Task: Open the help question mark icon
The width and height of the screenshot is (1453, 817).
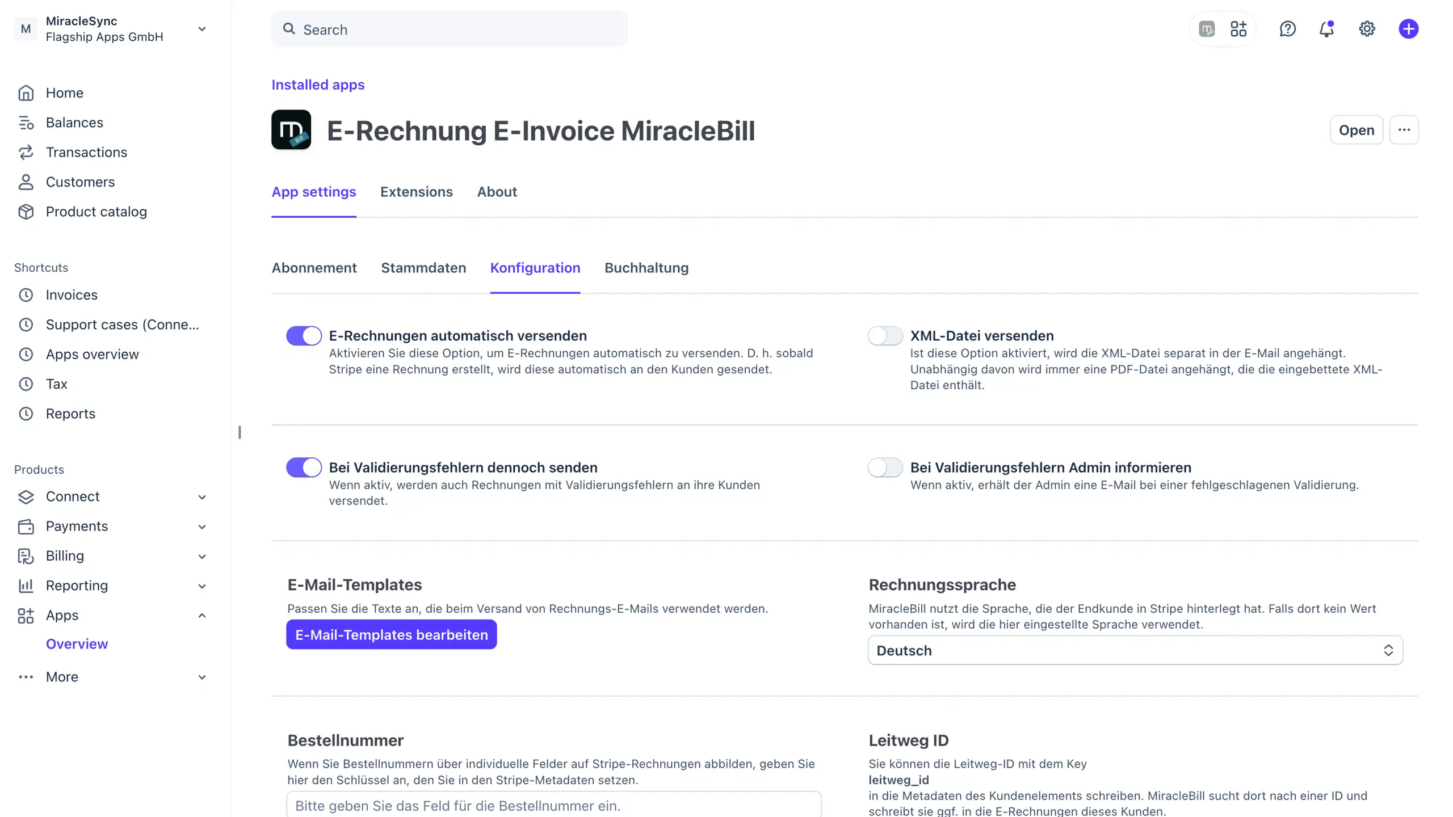Action: click(x=1287, y=29)
